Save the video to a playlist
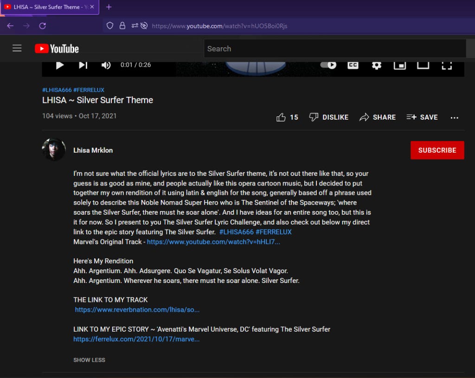The image size is (475, 378). [422, 117]
